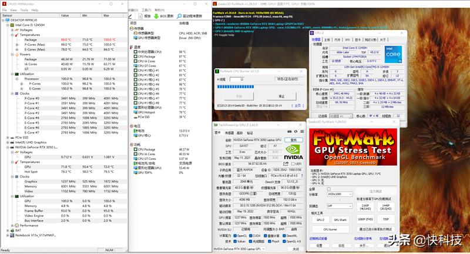This screenshot has height=254, width=470.
Task: Click the flame icon beside Powers
Action: (x=17, y=54)
